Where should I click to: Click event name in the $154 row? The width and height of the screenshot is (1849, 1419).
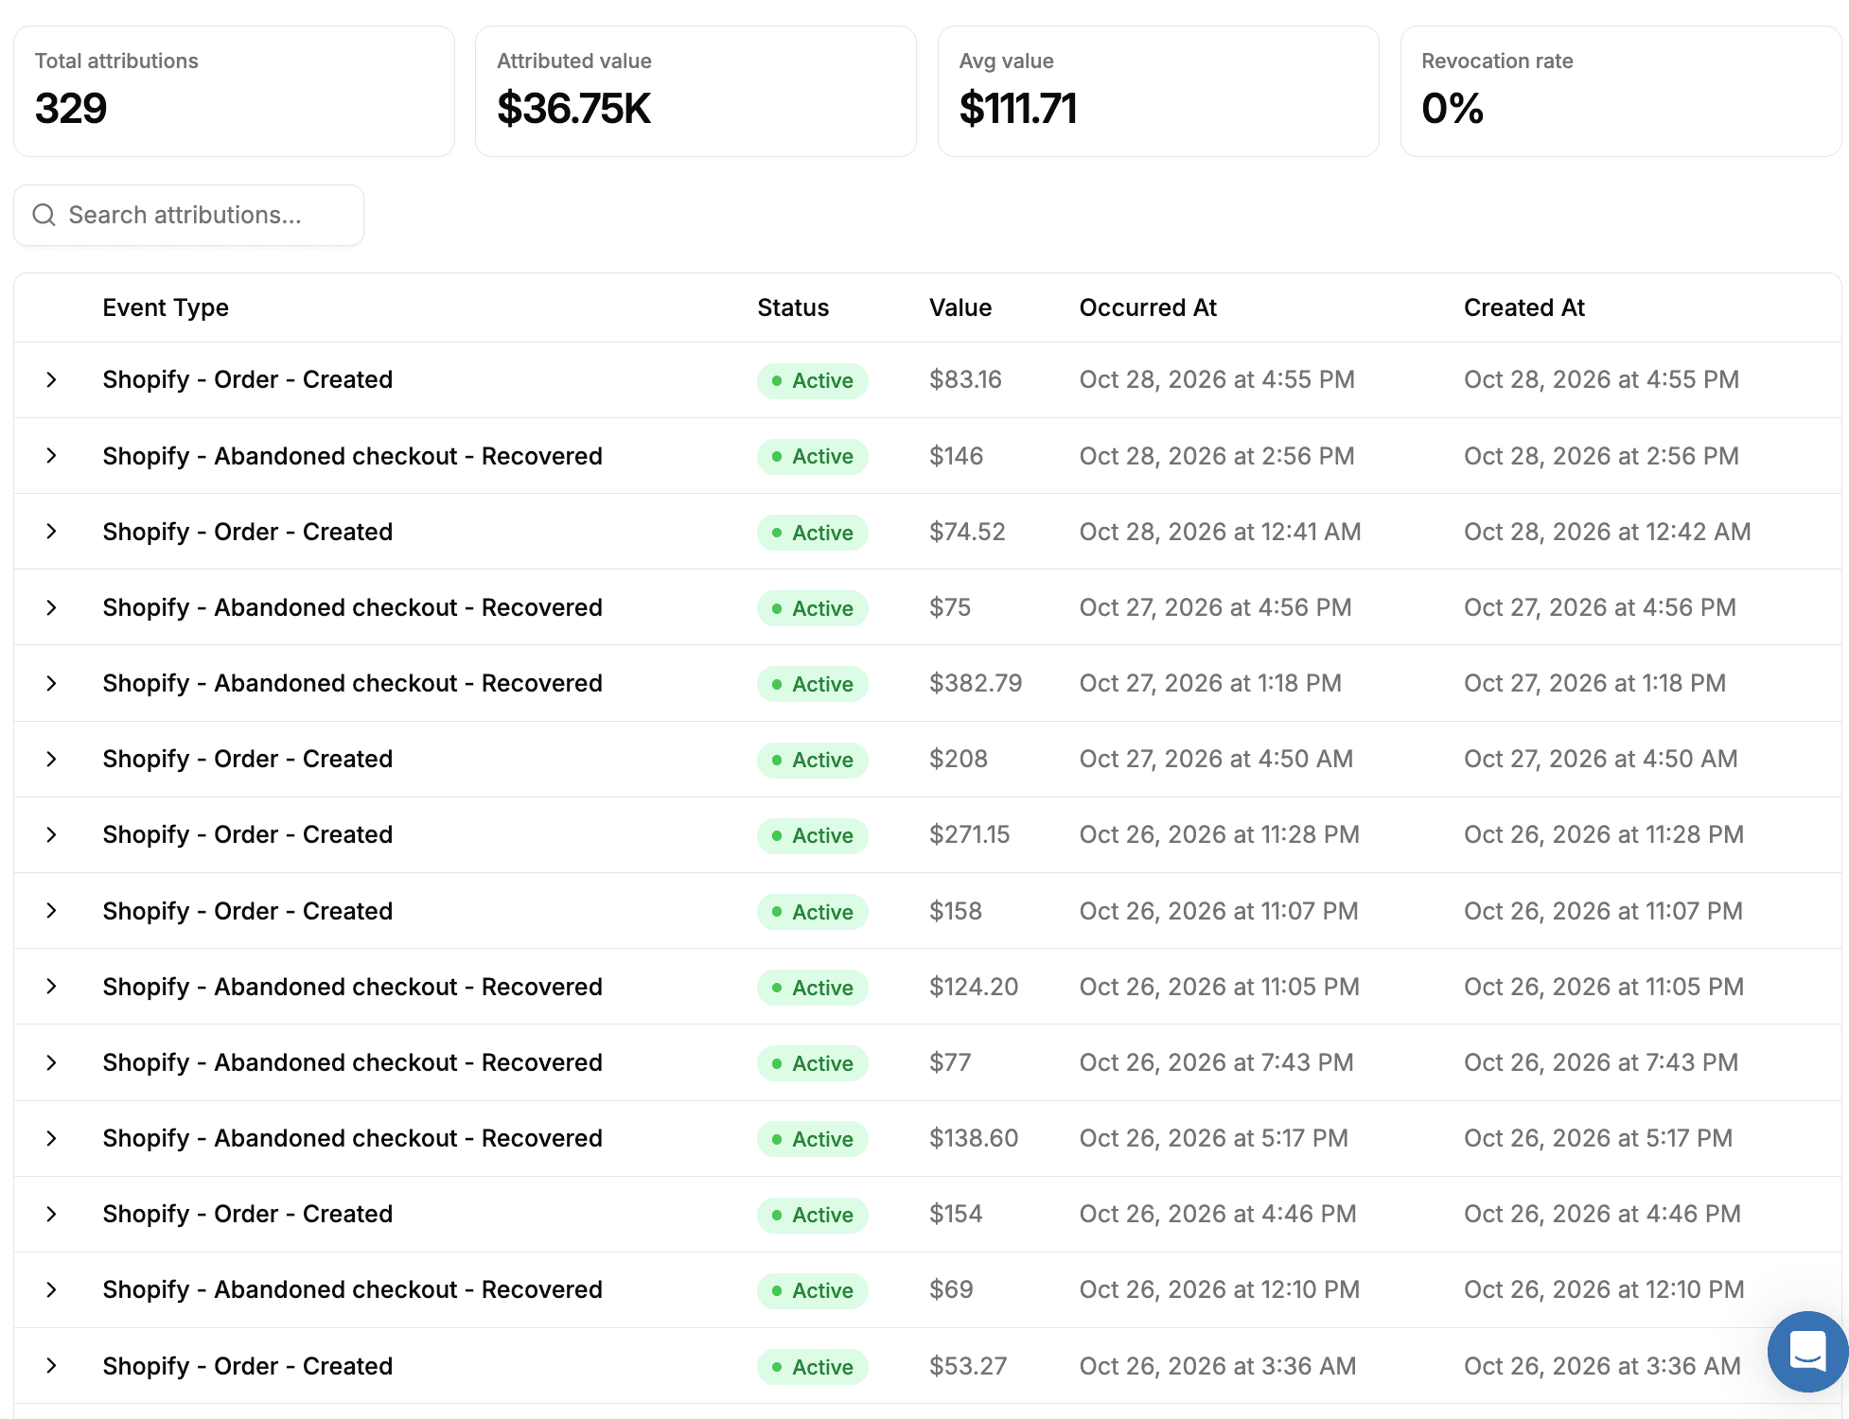(247, 1214)
